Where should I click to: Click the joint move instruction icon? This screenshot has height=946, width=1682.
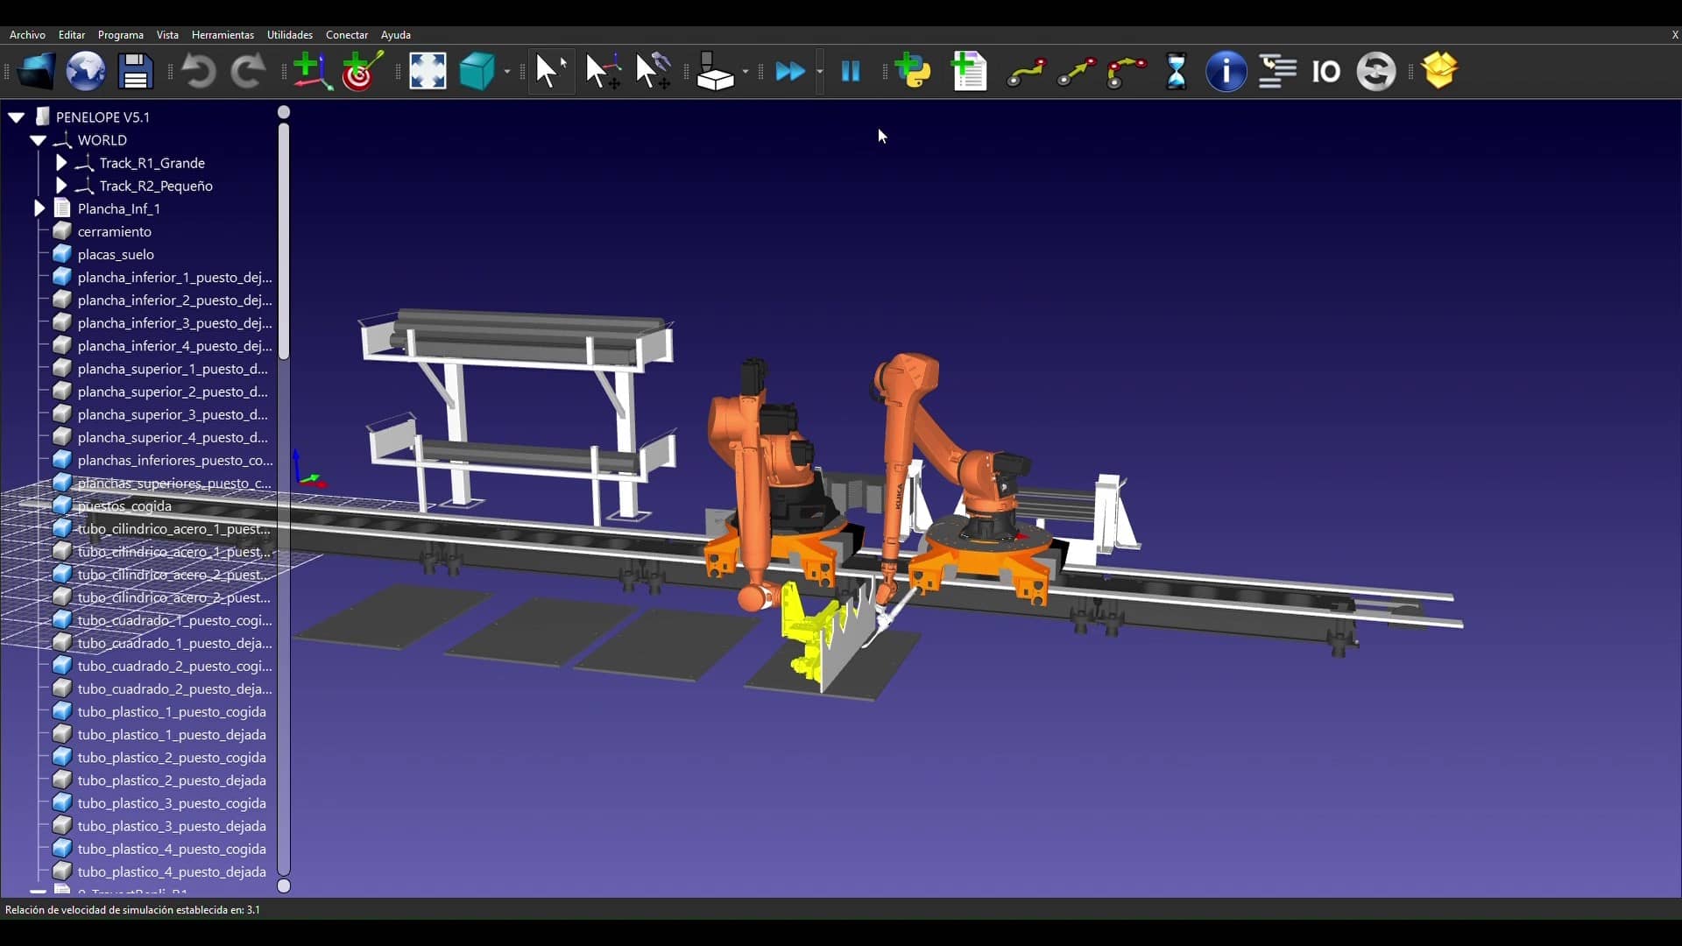(1026, 71)
